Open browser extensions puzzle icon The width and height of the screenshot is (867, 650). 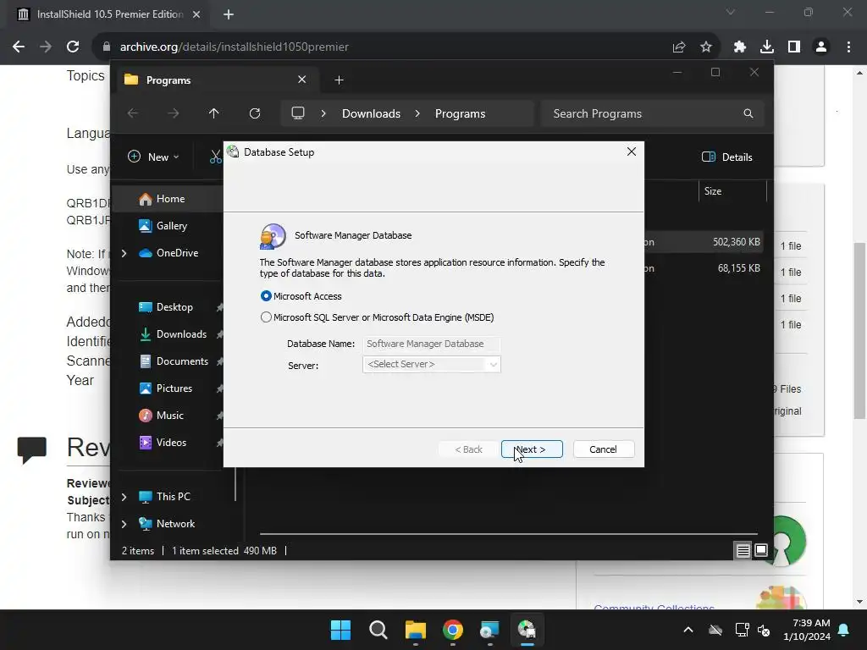point(740,47)
